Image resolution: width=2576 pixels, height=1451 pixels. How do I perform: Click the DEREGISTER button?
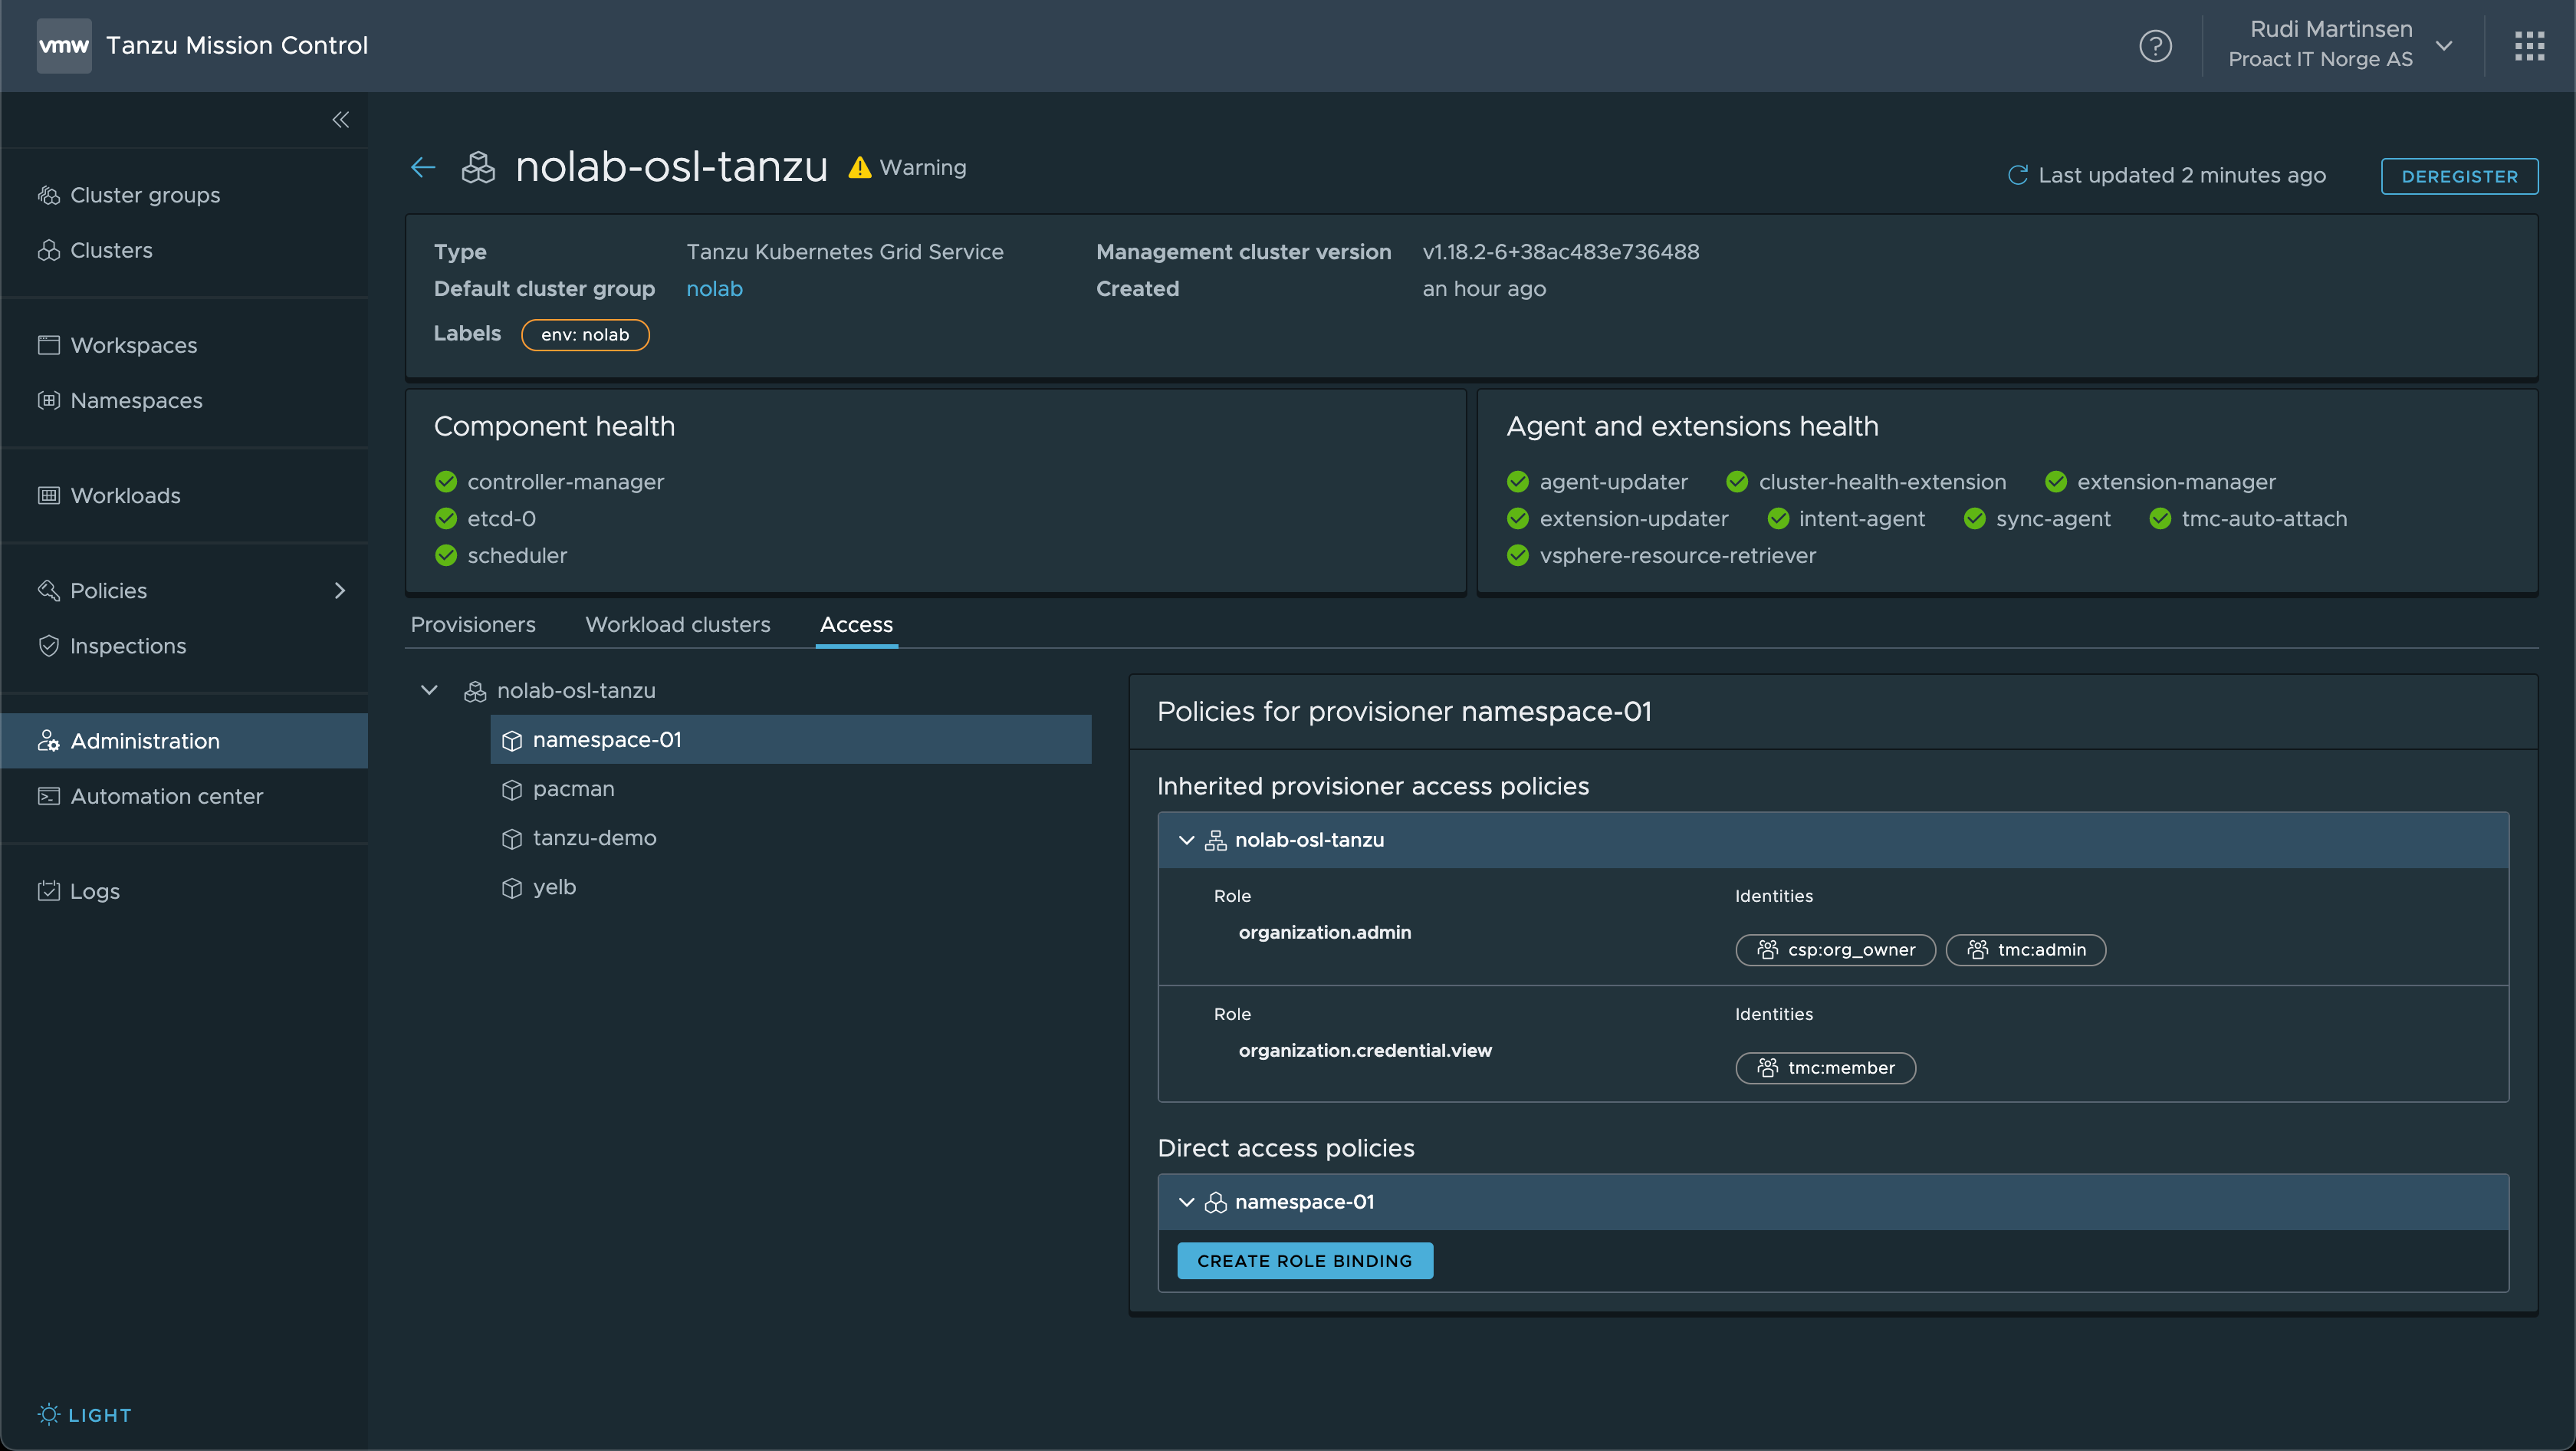coord(2457,175)
